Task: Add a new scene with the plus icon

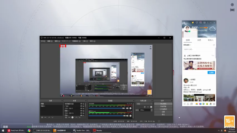Action: coord(42,117)
